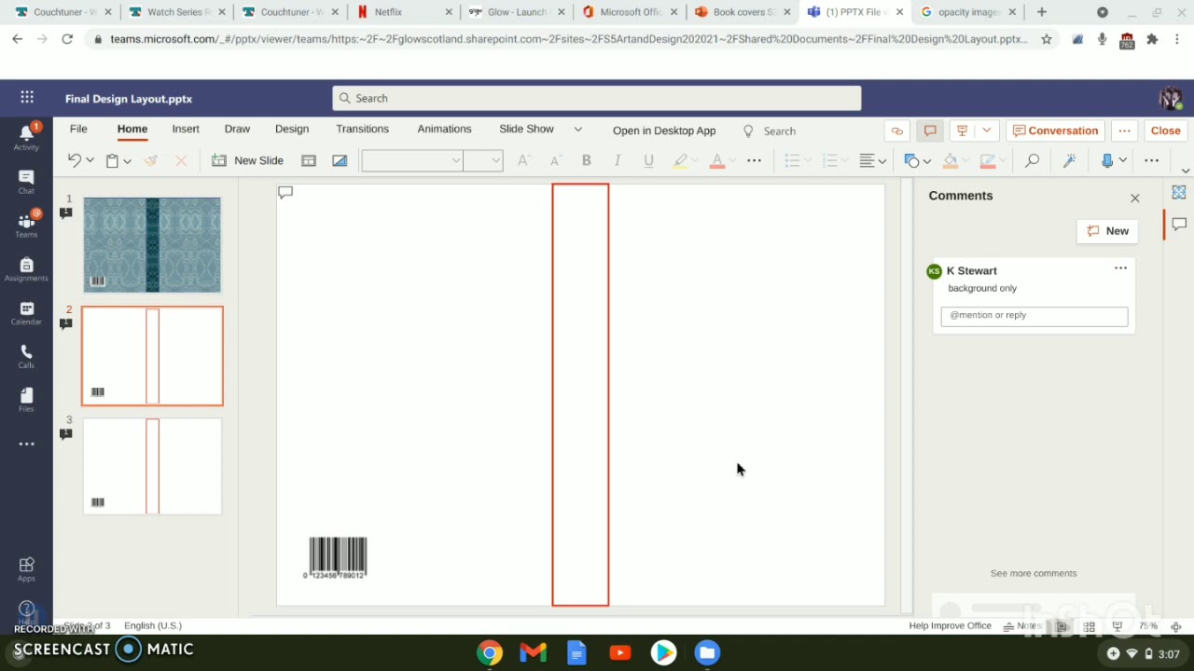Toggle Normal view in status bar
1194x671 pixels.
[1062, 626]
